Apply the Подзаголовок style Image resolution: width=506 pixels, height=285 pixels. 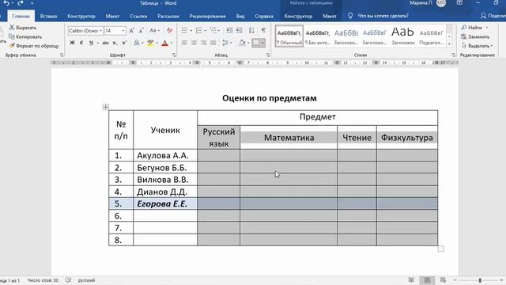coord(431,36)
